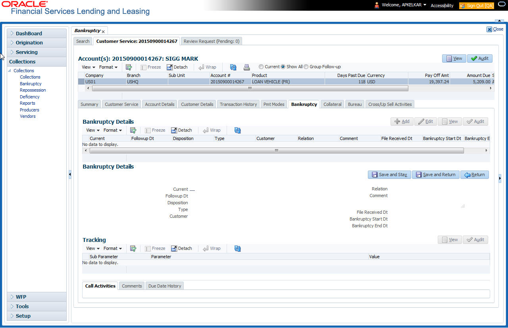Detach the Tracking table

point(181,248)
